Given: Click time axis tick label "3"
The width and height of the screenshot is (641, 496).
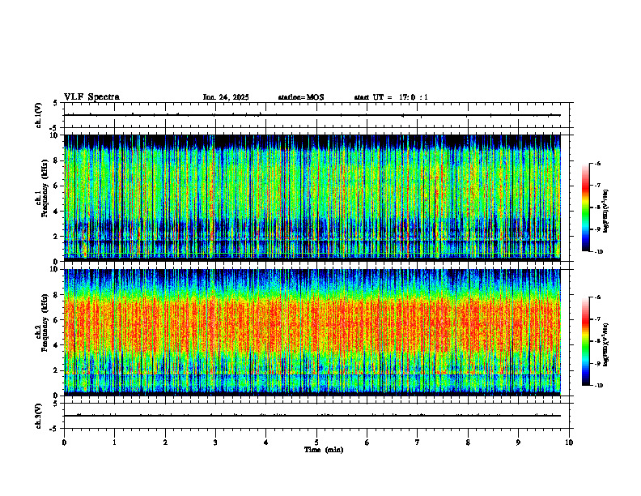Looking at the screenshot, I should 215,443.
